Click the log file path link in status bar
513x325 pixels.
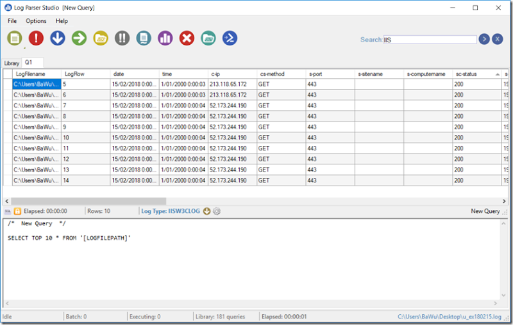[450, 317]
